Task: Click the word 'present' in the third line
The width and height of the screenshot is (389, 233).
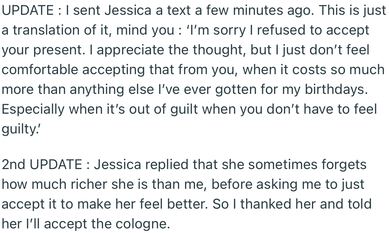Action: (56, 50)
